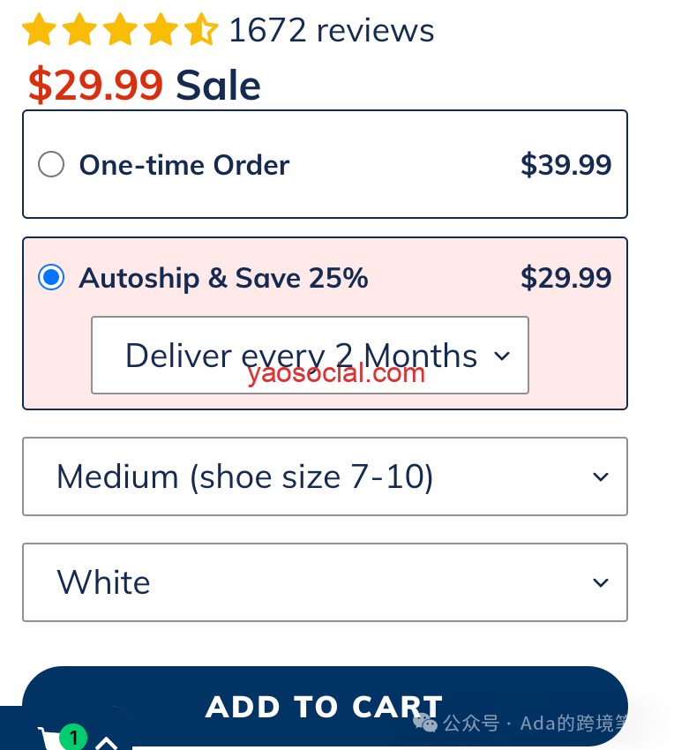Open the Deliver every 2 Months dropdown
Image resolution: width=674 pixels, height=750 pixels.
pyautogui.click(x=310, y=355)
